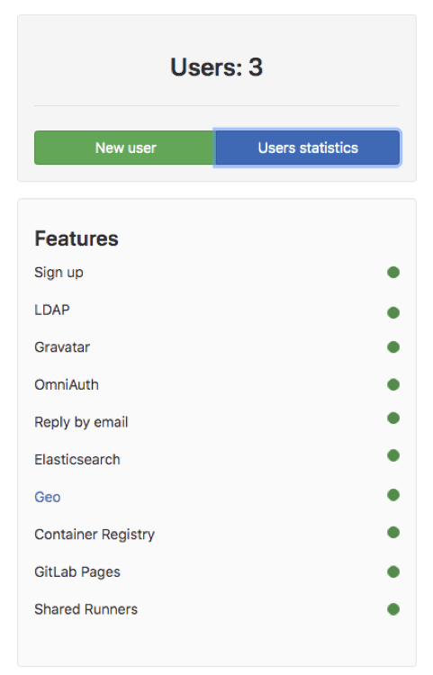Click the LDAP status indicator dot
Image resolution: width=433 pixels, height=675 pixels.
[393, 312]
